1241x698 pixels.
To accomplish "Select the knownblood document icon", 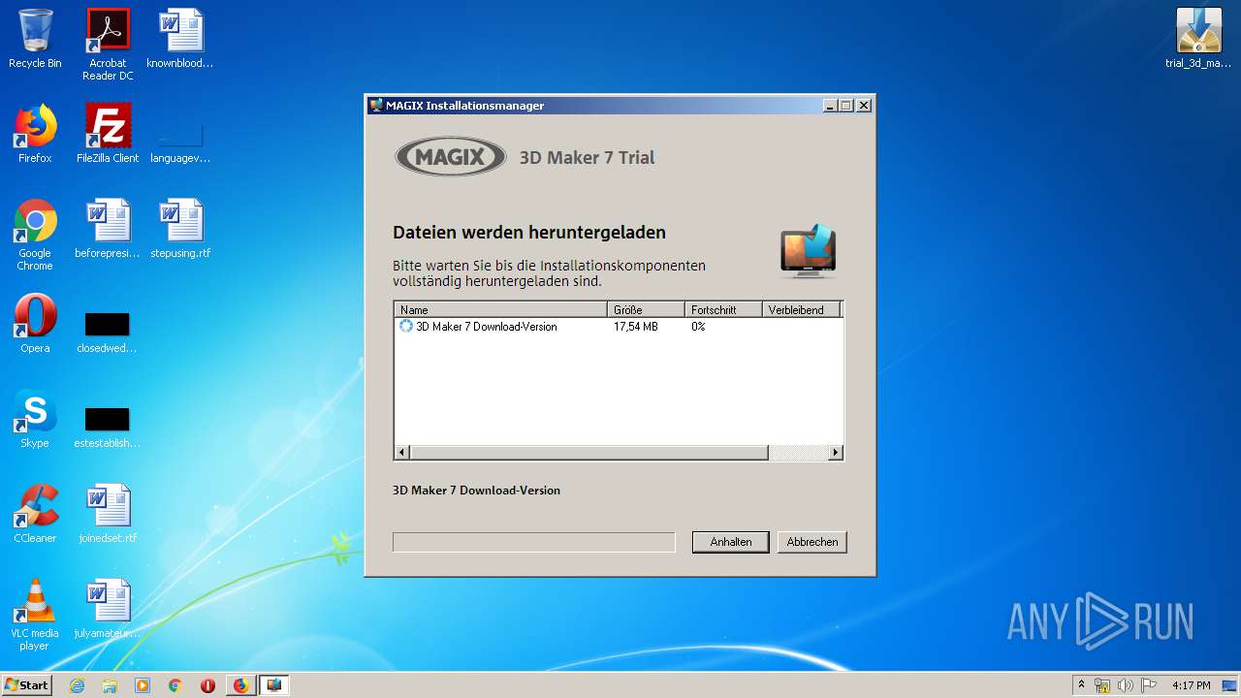I will (x=180, y=39).
